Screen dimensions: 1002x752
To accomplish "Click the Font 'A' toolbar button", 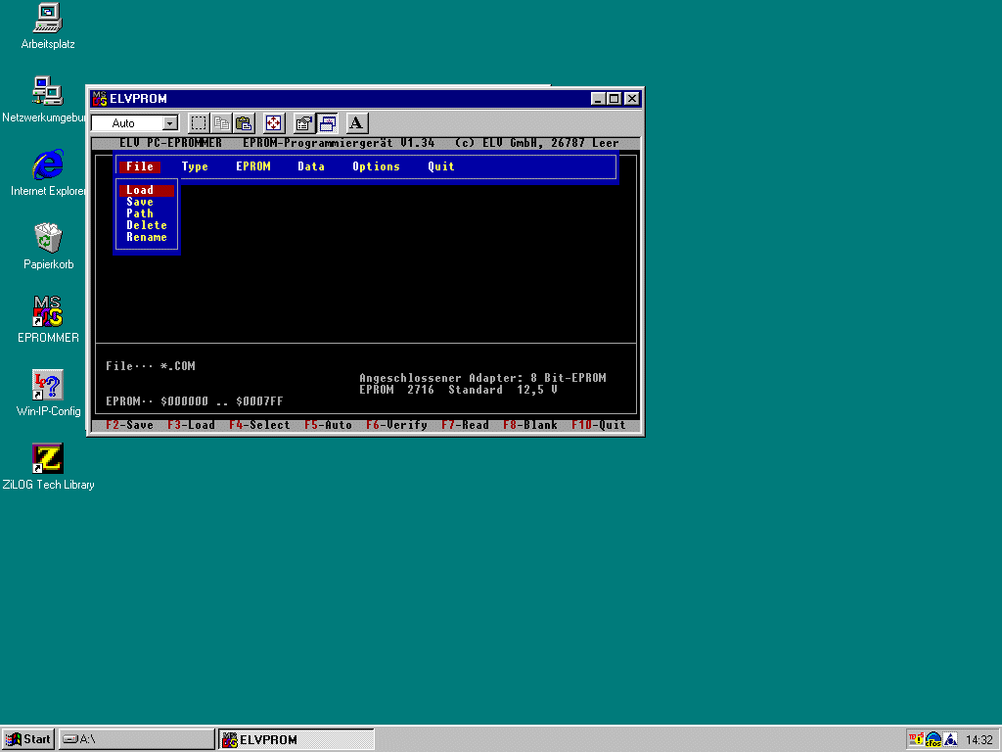I will [356, 122].
